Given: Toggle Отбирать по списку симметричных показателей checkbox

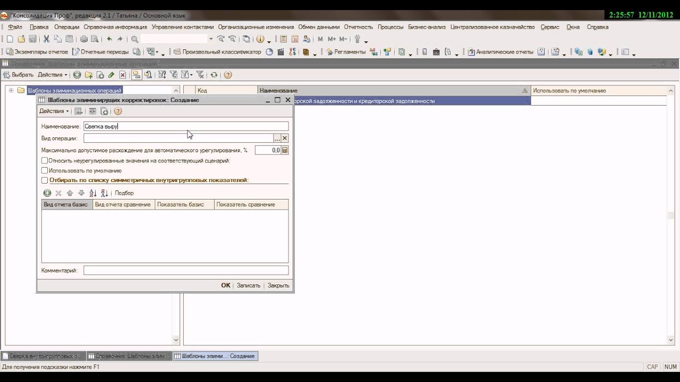Looking at the screenshot, I should tap(45, 180).
